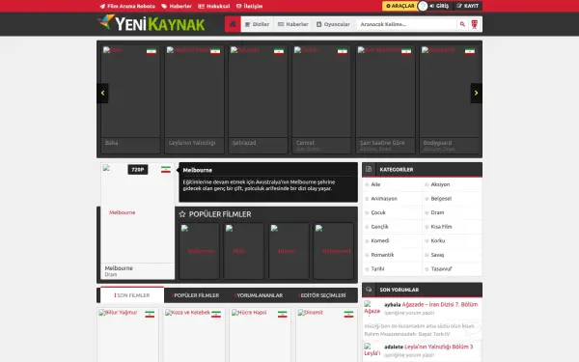The image size is (579, 362).
Task: Click the Giriş login button
Action: 440,6
